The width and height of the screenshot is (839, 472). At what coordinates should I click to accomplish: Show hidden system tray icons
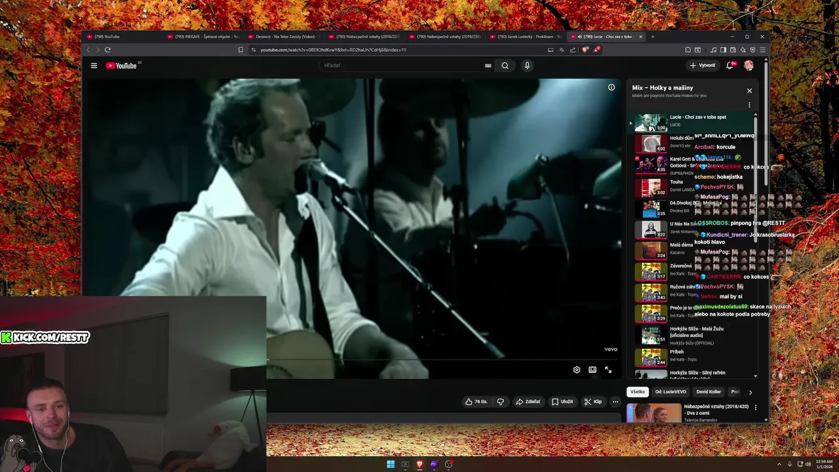779,464
